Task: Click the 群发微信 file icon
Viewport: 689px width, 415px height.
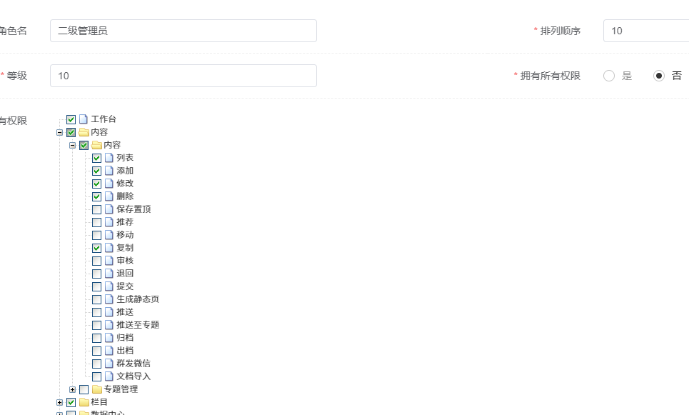Action: 109,364
